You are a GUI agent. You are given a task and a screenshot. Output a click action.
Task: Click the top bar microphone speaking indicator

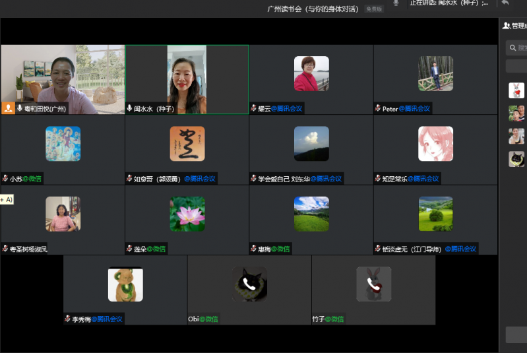point(396,3)
